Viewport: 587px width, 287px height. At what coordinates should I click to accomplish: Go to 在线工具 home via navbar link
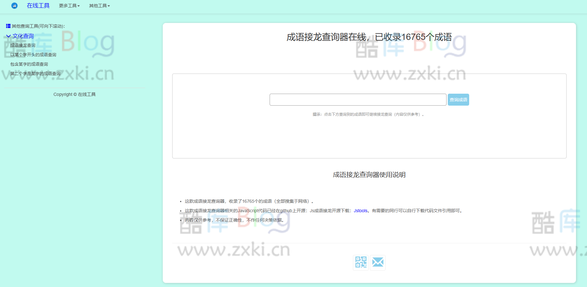[38, 6]
